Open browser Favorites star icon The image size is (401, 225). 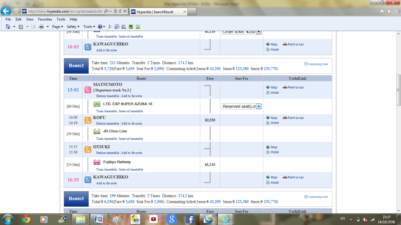389,11
